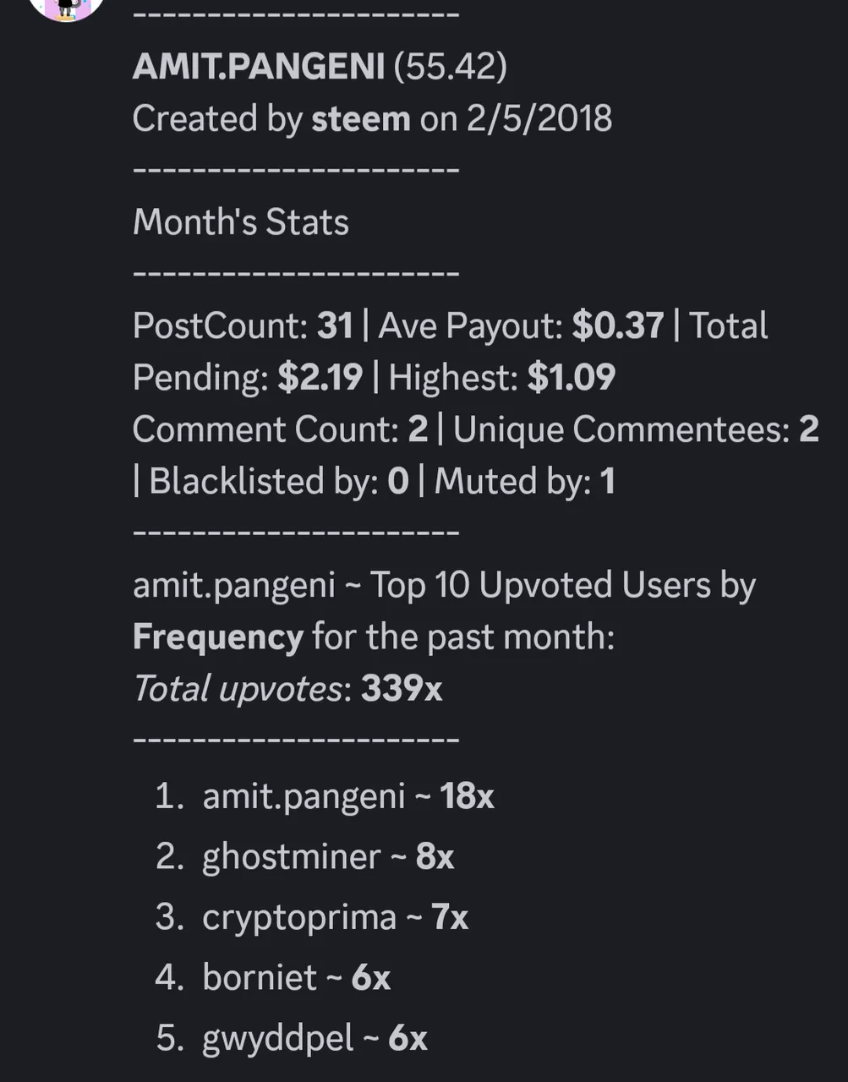The height and width of the screenshot is (1082, 848).
Task: Click the Month's Stats heading
Action: click(x=241, y=222)
